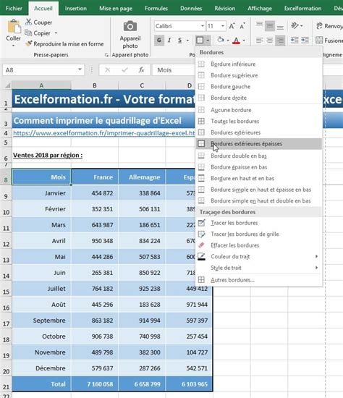Switch to the Mise en page tab
The width and height of the screenshot is (343, 398).
point(116,9)
